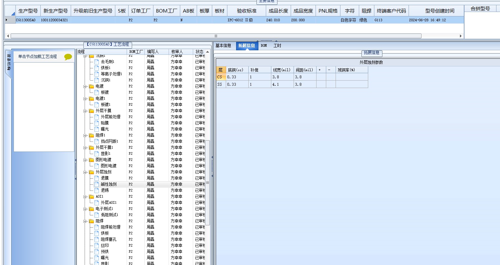The image size is (500, 265).
Task: Click the folder icon beside 电镀
Action: tap(91, 86)
